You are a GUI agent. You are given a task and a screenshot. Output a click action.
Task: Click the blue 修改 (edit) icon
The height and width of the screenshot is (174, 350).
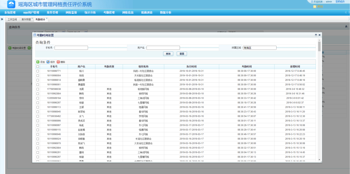[x=48, y=62]
